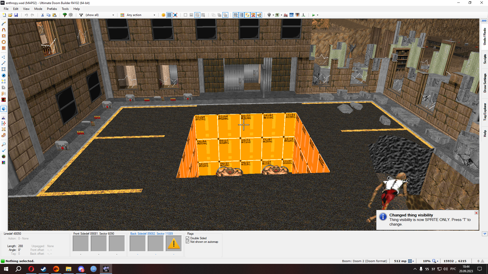The width and height of the screenshot is (488, 274).
Task: Click the warning texture swatch in Back Sidedef
Action: (x=174, y=244)
